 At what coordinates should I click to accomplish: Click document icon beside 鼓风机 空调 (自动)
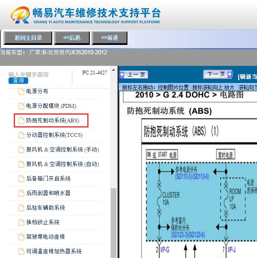(x=21, y=164)
